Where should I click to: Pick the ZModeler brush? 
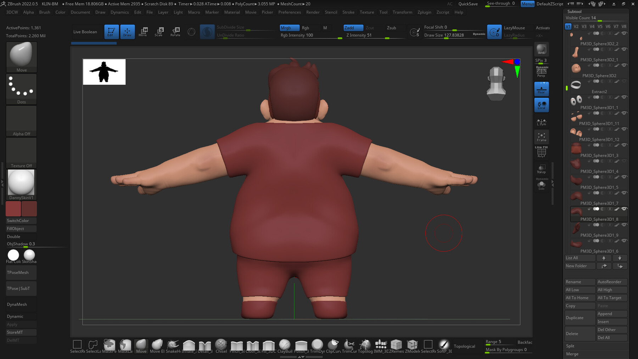[x=412, y=346]
